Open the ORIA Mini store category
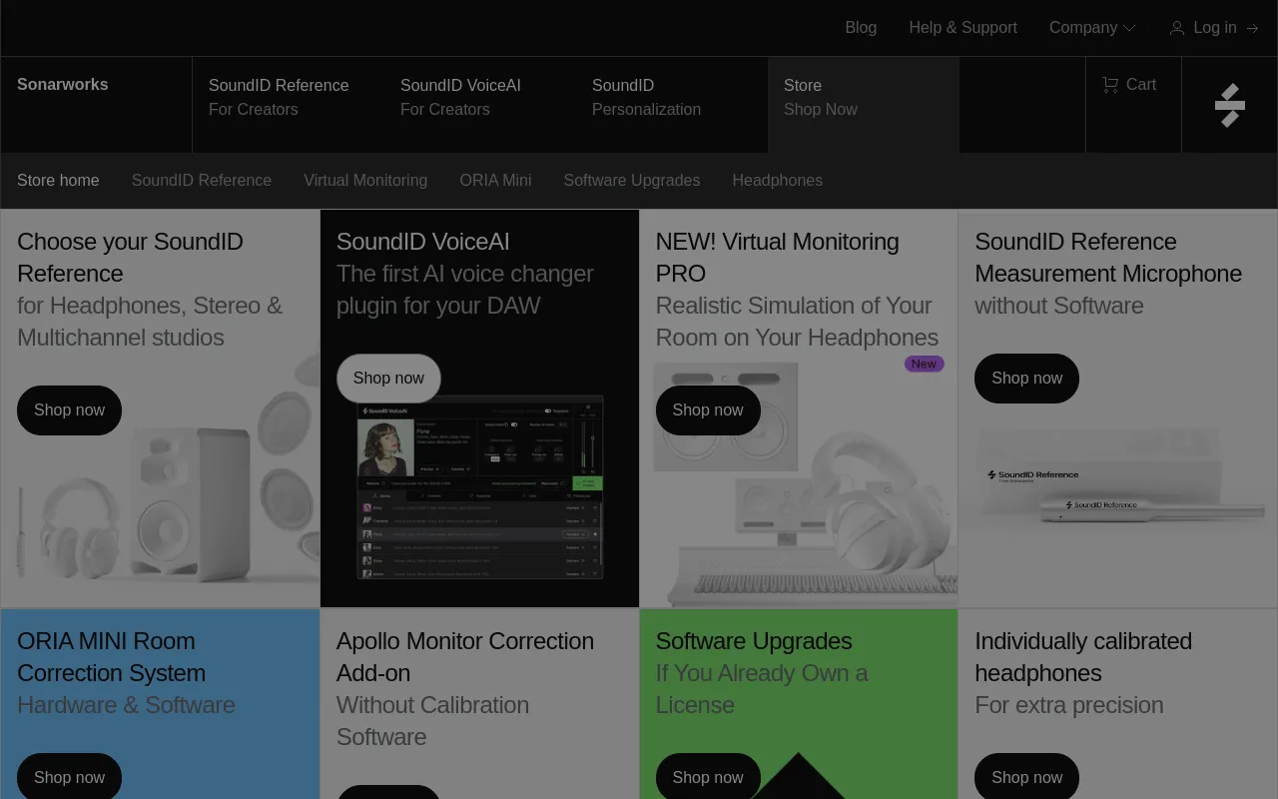 (495, 181)
